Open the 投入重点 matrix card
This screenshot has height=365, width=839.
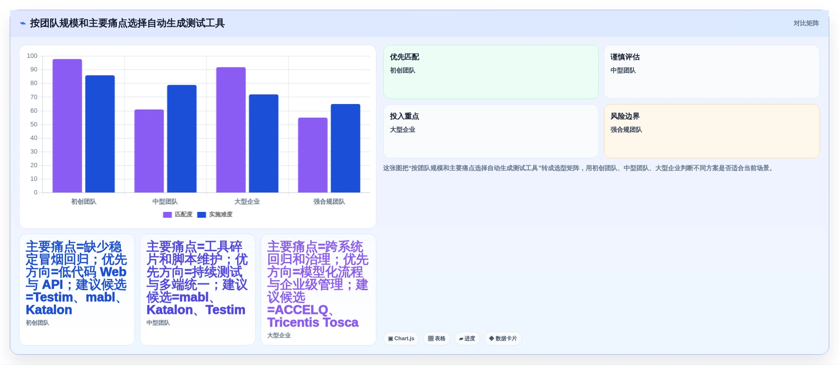(491, 131)
